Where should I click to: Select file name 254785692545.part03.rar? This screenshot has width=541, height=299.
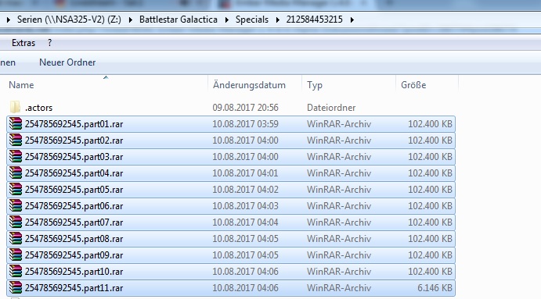[74, 157]
